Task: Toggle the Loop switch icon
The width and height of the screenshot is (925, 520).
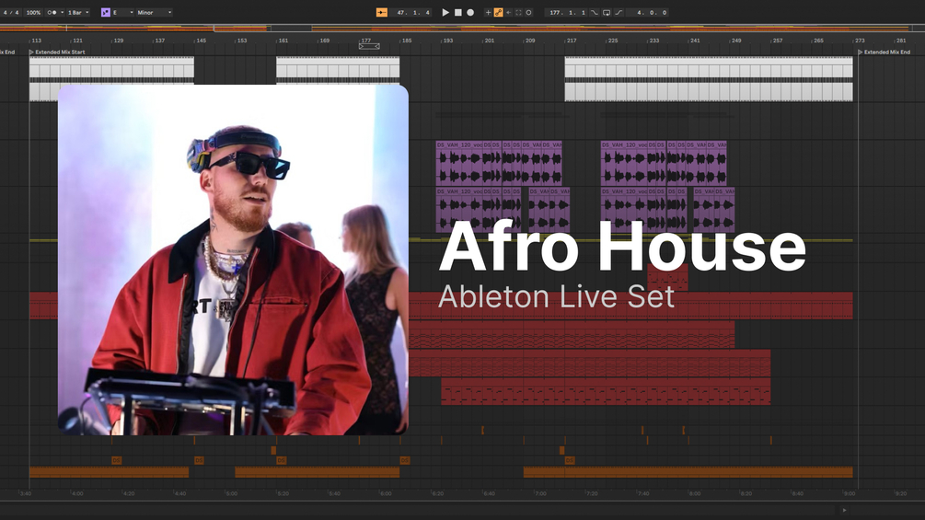Action: tap(607, 12)
